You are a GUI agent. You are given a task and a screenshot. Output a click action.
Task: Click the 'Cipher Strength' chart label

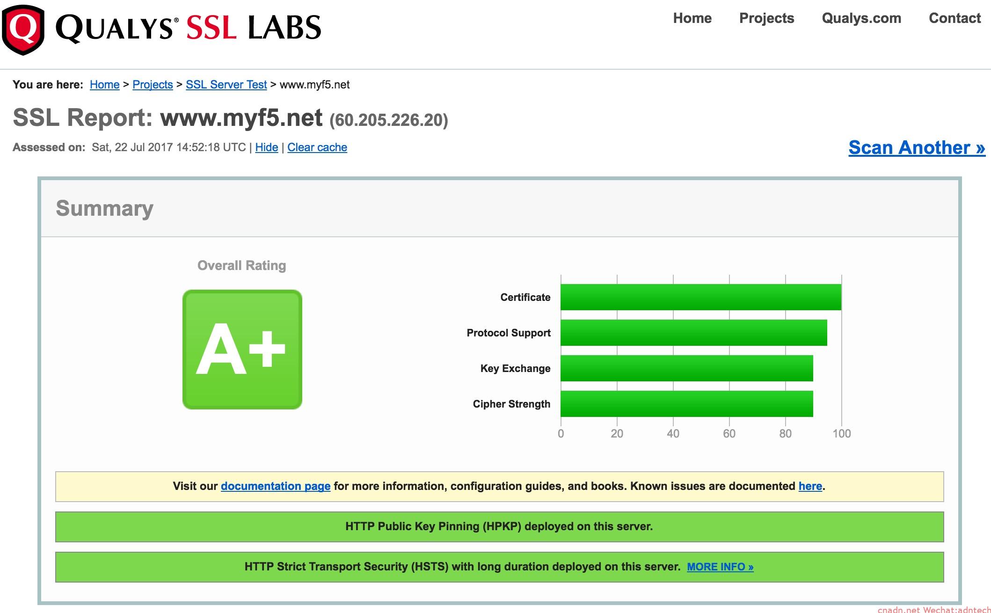(511, 404)
